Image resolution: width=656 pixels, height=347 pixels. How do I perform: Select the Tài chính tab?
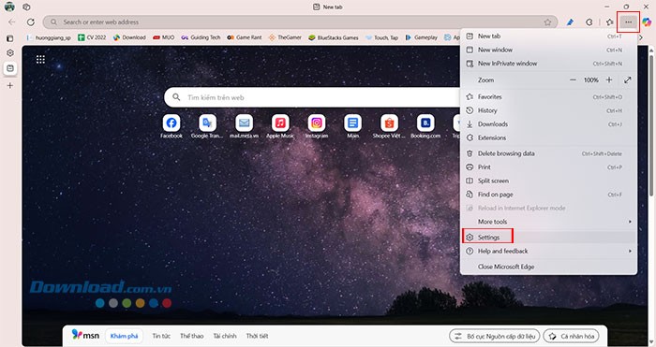pyautogui.click(x=225, y=336)
